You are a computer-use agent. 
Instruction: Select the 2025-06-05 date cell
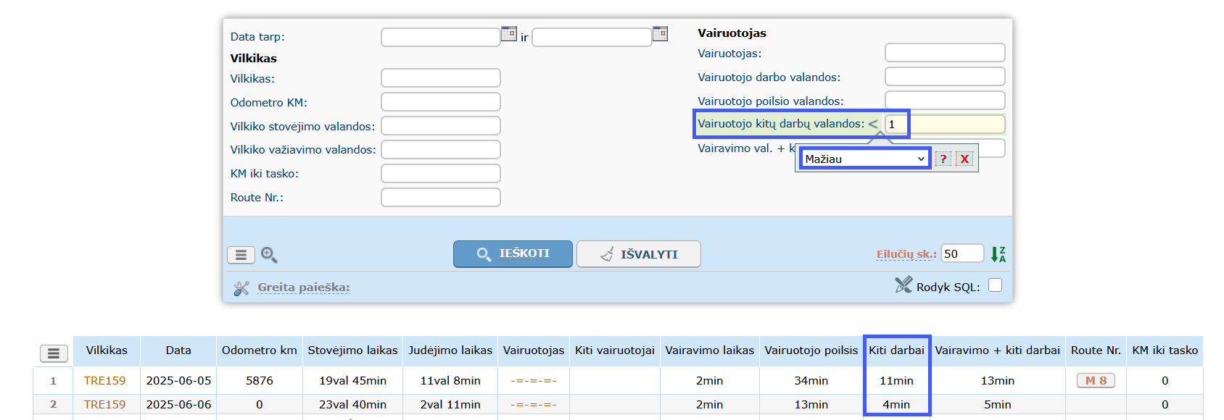click(x=178, y=380)
